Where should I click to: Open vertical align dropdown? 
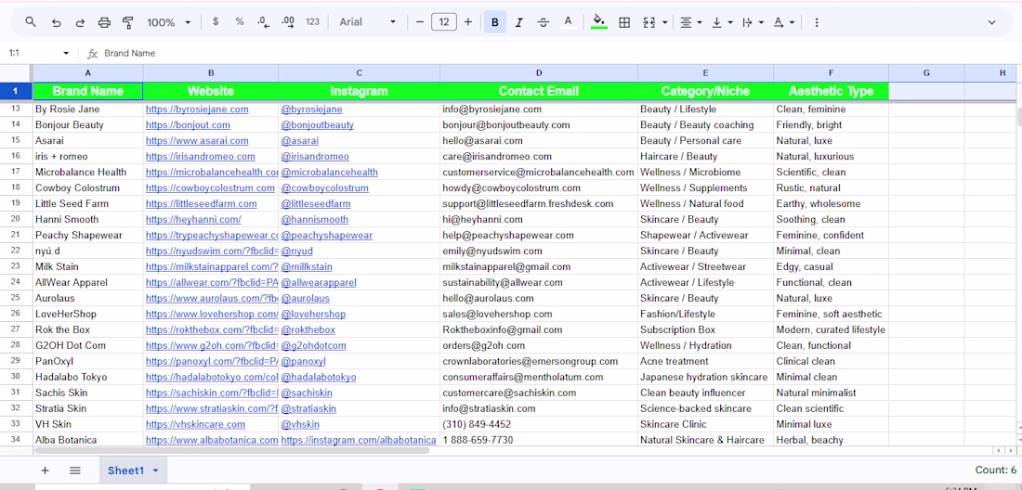pyautogui.click(x=722, y=22)
